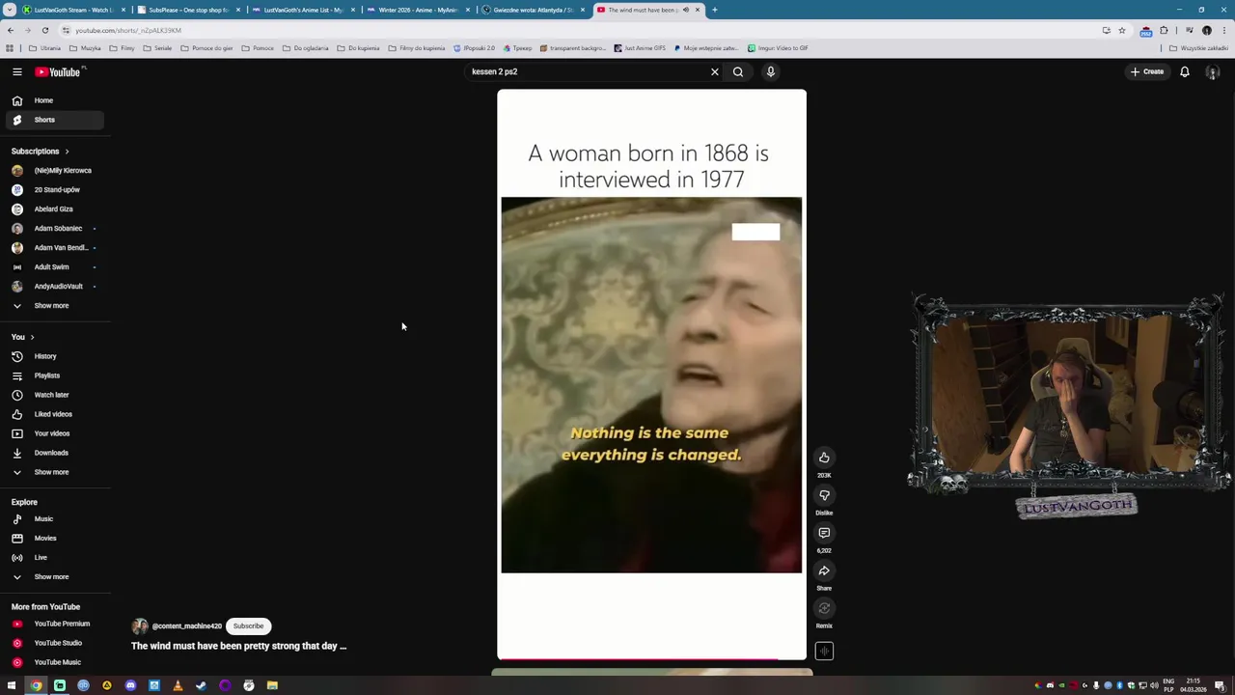The width and height of the screenshot is (1235, 695).
Task: Open the sound icon below Remix
Action: [x=824, y=652]
